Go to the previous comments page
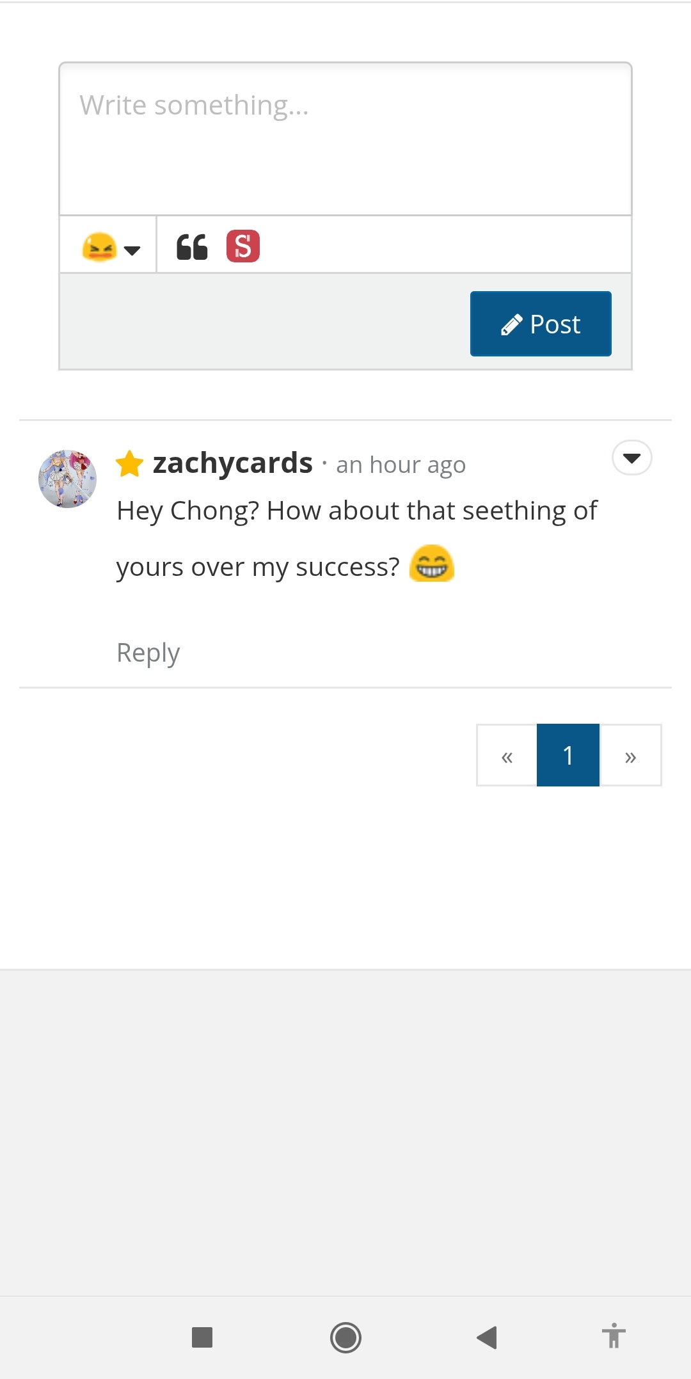The image size is (691, 1379). coord(507,756)
